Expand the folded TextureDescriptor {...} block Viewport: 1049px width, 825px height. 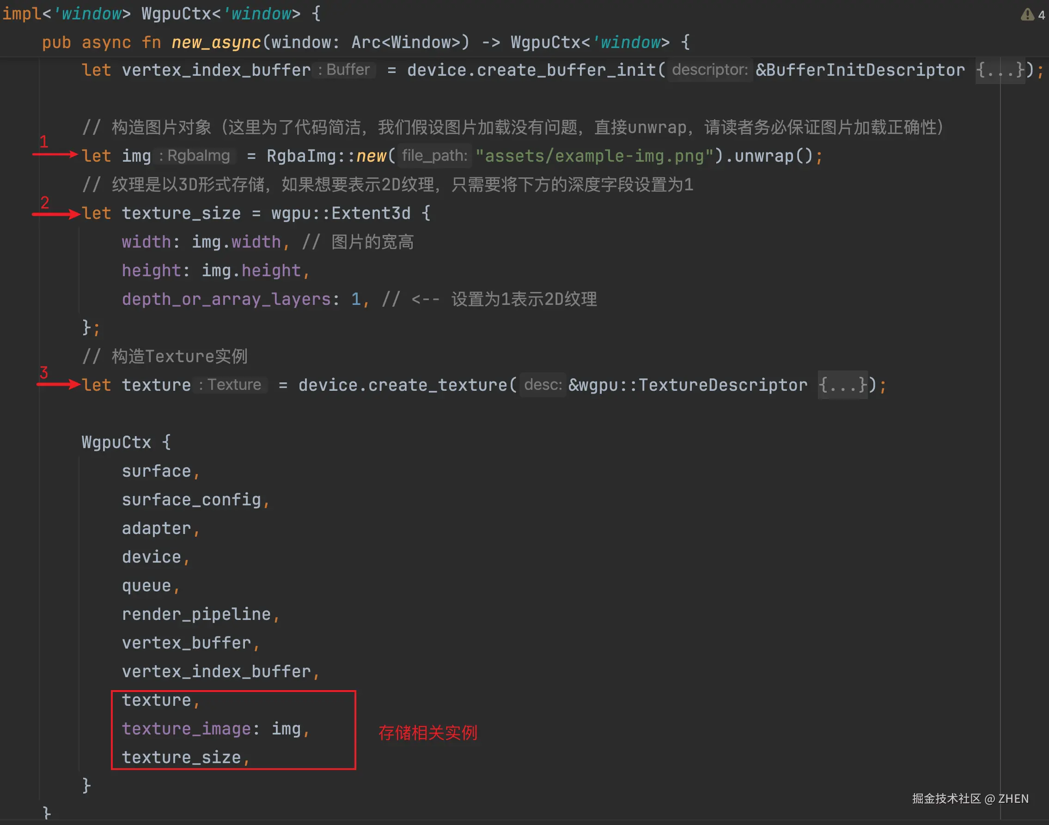[842, 385]
